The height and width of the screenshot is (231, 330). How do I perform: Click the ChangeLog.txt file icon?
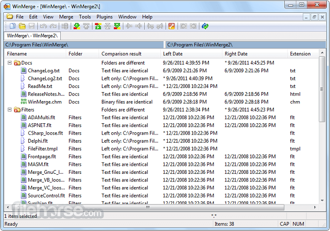coord(24,71)
